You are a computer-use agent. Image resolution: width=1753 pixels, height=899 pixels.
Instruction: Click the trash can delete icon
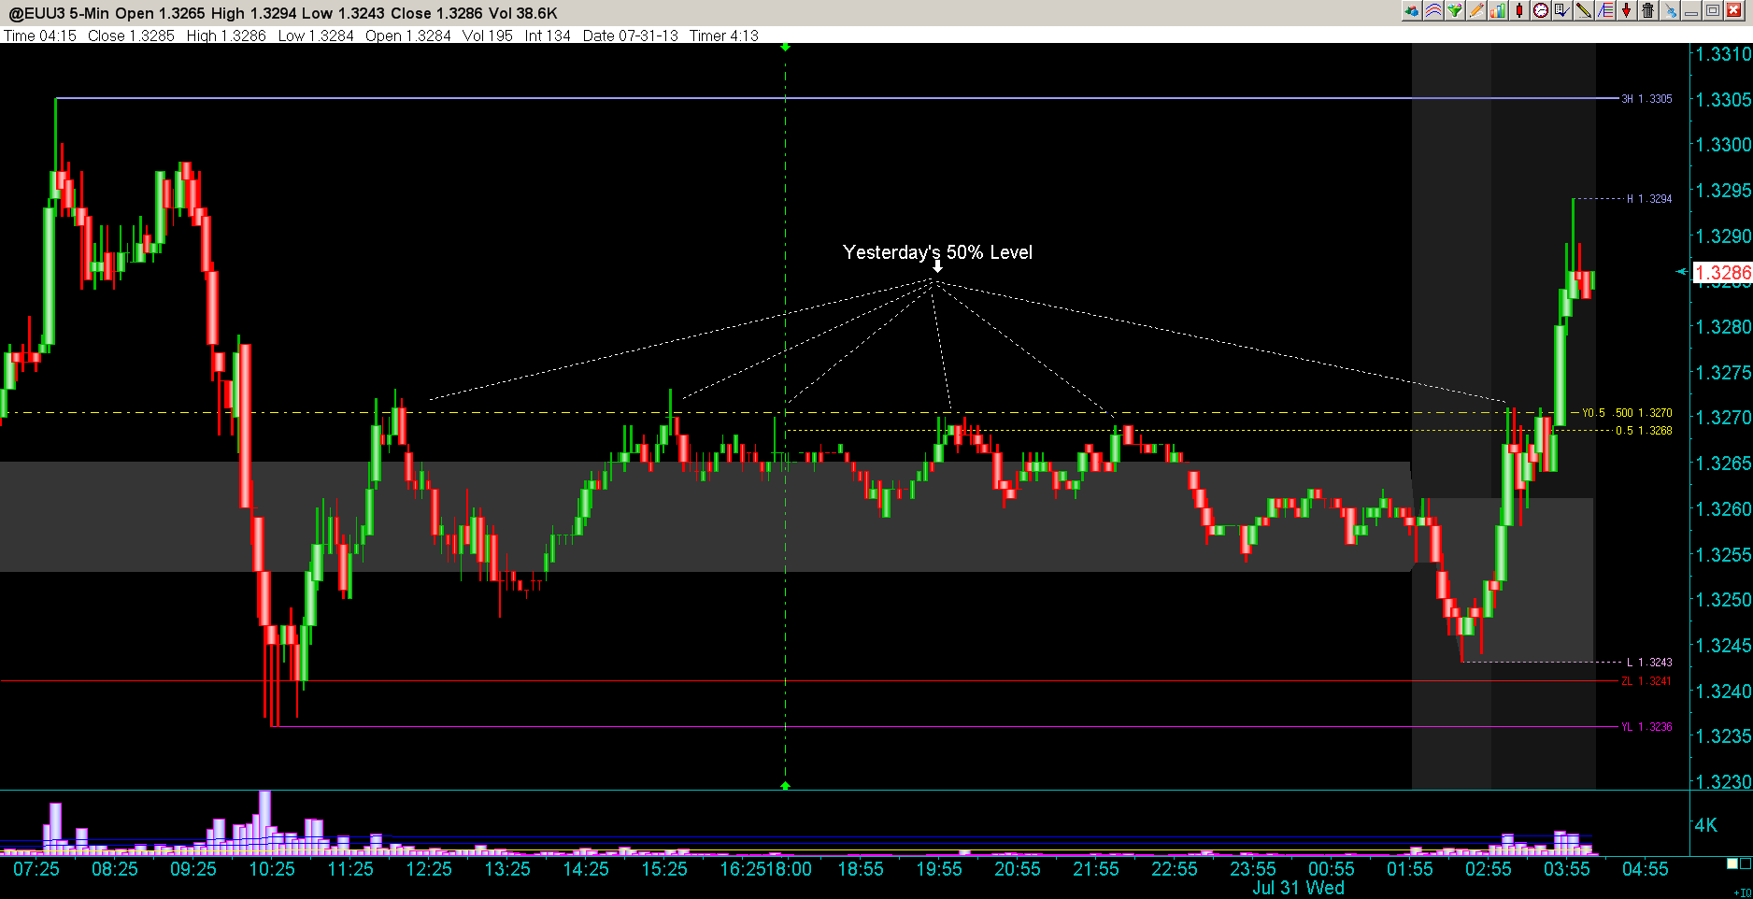tap(1648, 10)
